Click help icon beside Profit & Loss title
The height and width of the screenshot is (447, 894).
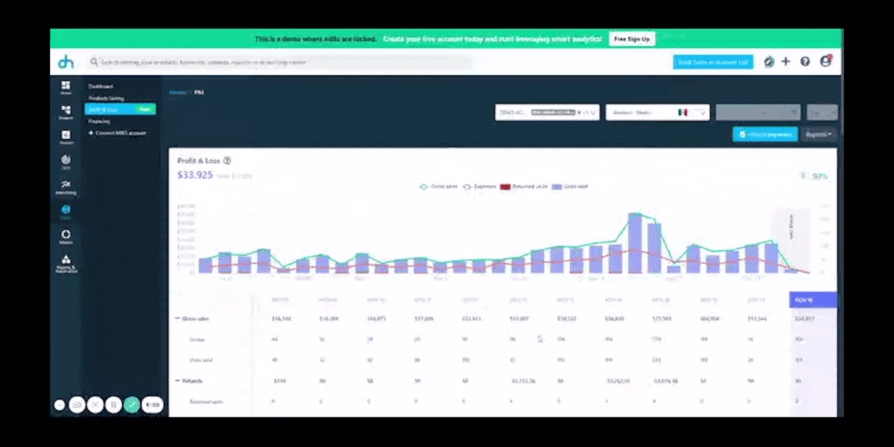pos(227,160)
